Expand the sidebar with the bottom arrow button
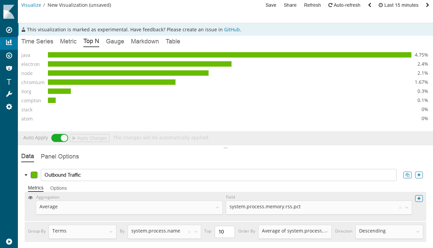 9,241
